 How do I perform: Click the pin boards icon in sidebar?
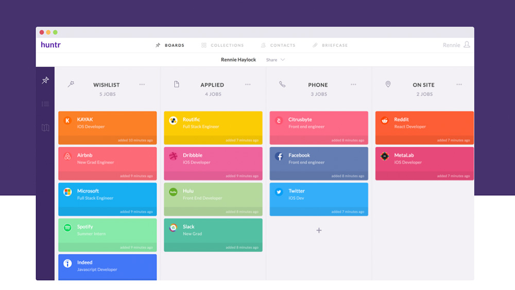45,80
